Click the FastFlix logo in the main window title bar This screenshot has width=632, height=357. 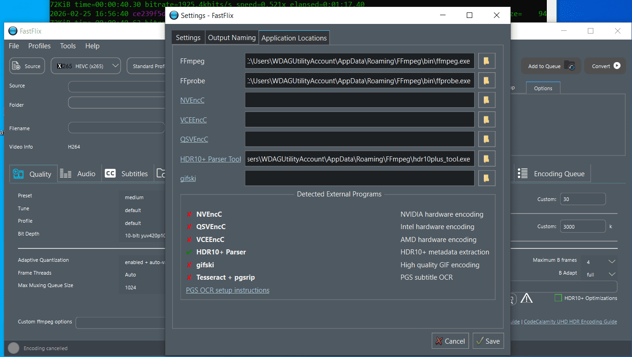point(13,31)
